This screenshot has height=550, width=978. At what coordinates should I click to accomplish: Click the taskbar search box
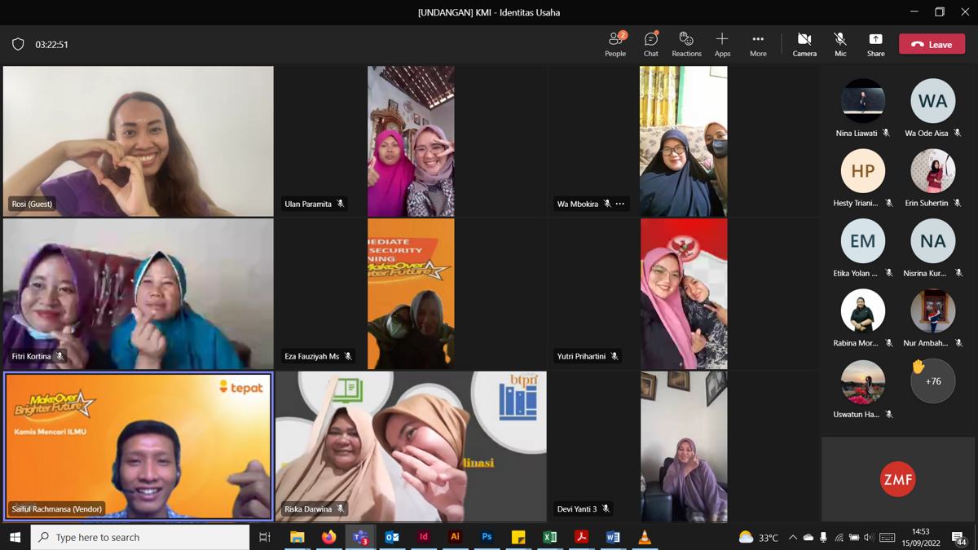140,537
